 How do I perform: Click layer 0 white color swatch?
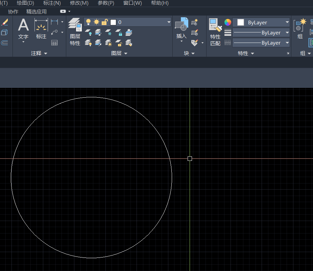point(113,22)
